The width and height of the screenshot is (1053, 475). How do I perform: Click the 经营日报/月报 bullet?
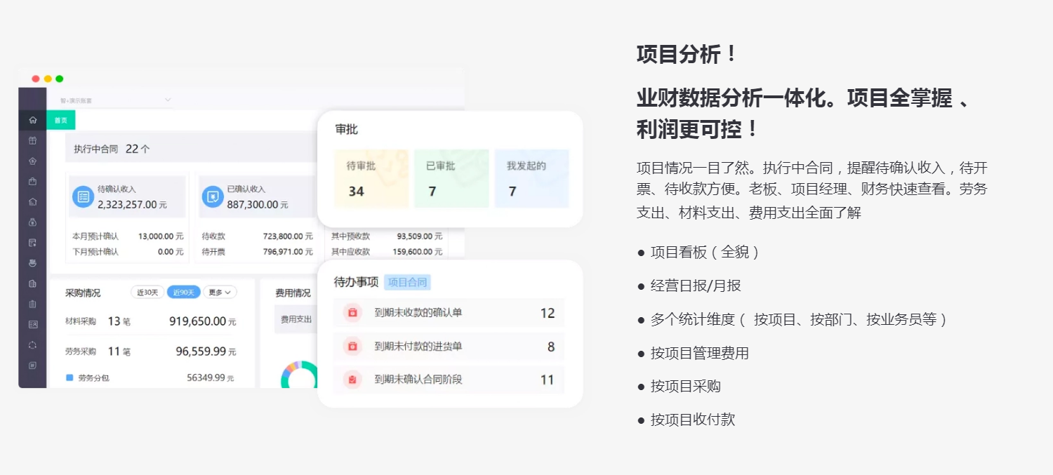click(689, 286)
